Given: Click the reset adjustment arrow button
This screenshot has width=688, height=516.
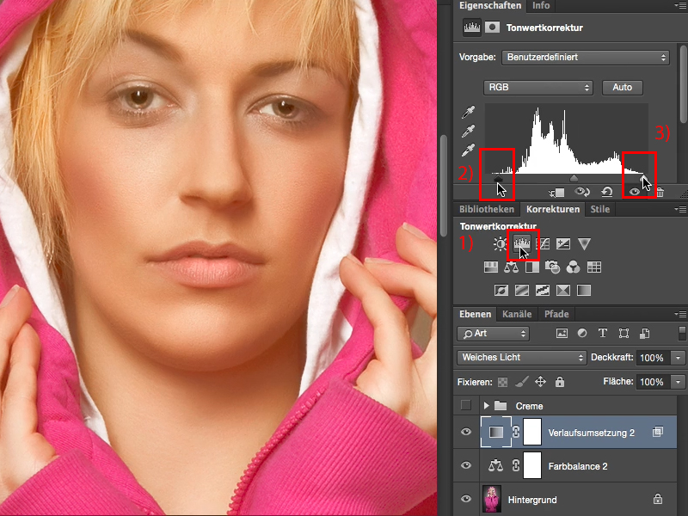Looking at the screenshot, I should tap(605, 191).
